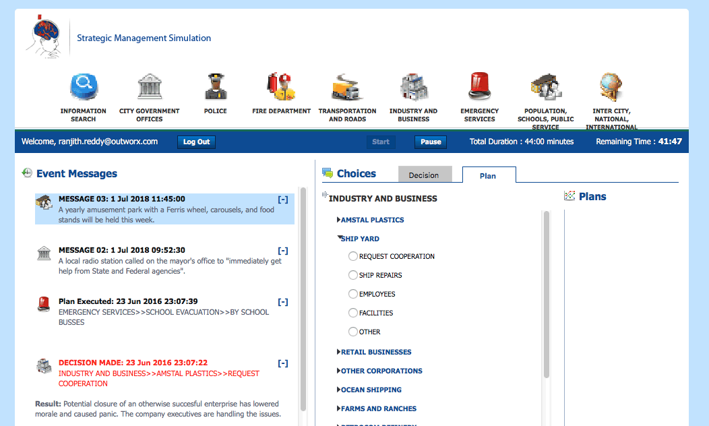Click the School Evacuation plan executed text
Image resolution: width=709 pixels, height=426 pixels.
164,317
